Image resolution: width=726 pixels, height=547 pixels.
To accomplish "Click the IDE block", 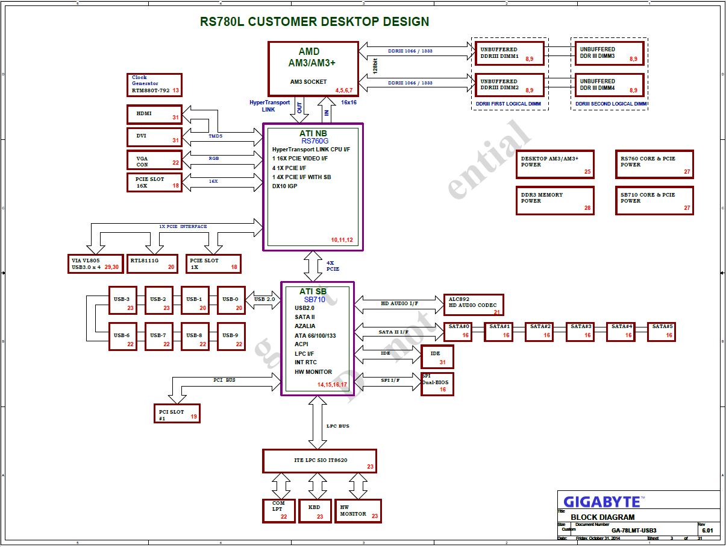I will pos(437,357).
